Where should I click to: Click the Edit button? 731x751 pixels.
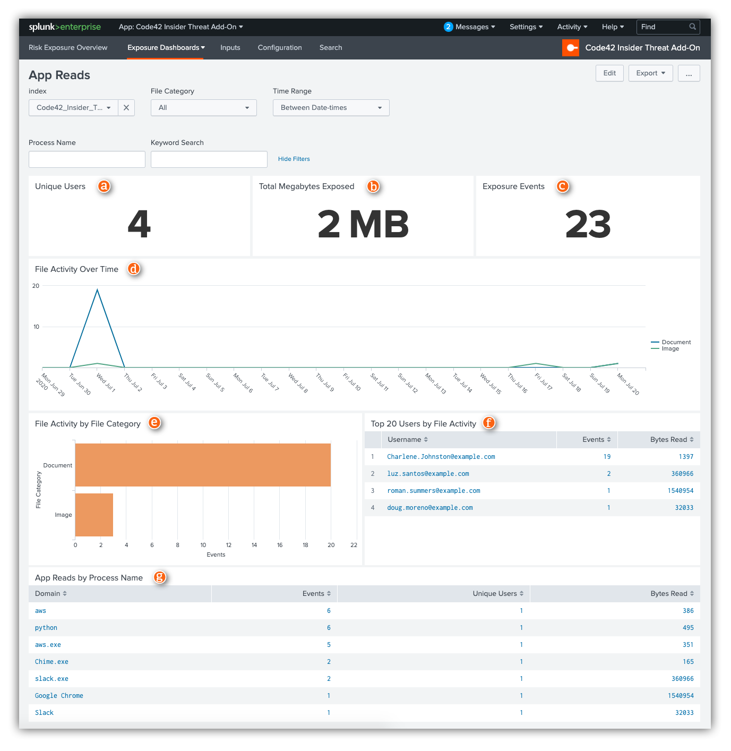[x=609, y=73]
